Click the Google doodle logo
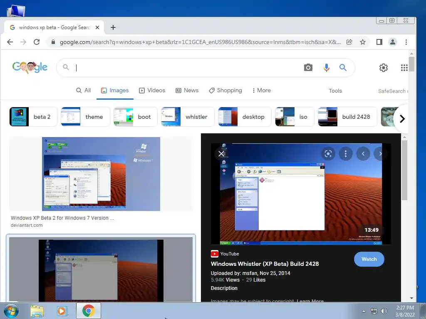The image size is (426, 319). pyautogui.click(x=30, y=68)
